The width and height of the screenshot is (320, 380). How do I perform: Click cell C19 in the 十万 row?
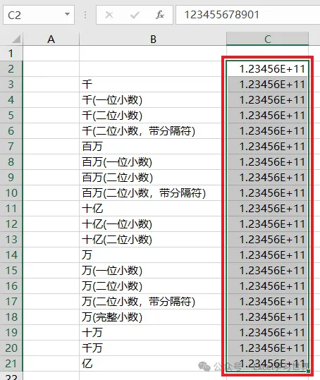pos(267,333)
